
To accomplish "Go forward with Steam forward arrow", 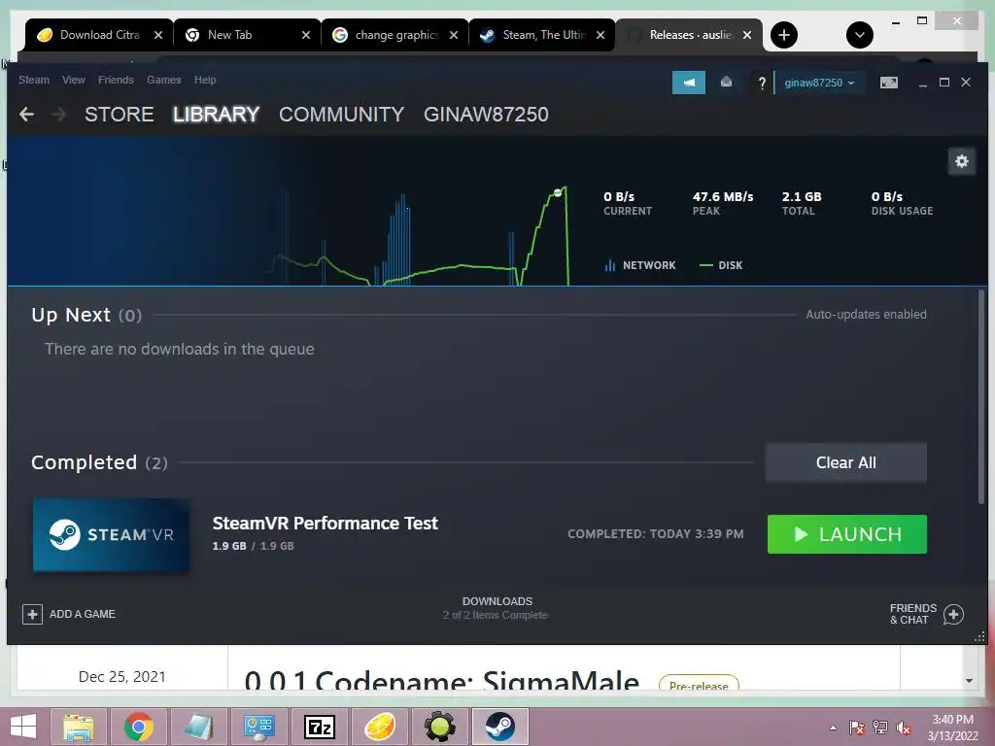I will coord(58,115).
